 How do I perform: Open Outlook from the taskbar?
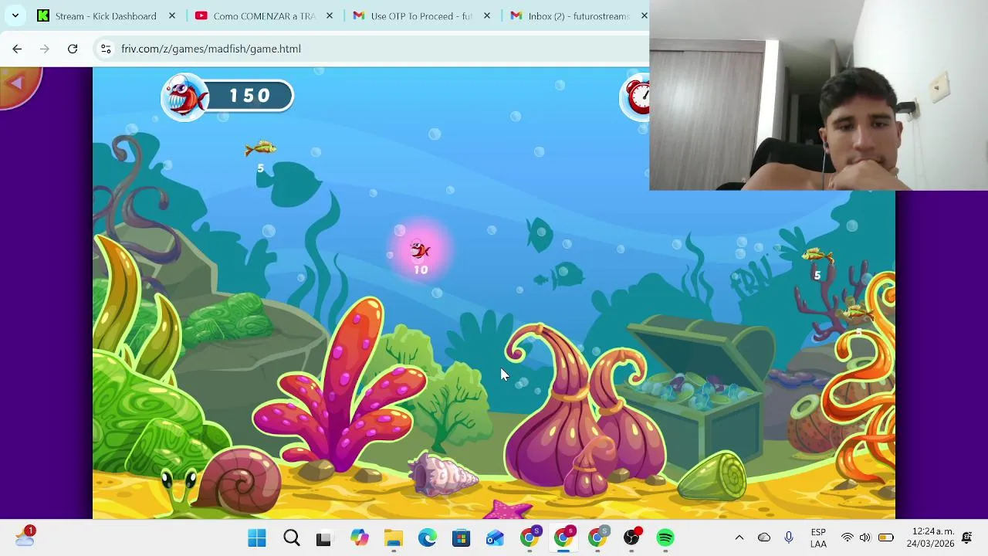click(495, 537)
